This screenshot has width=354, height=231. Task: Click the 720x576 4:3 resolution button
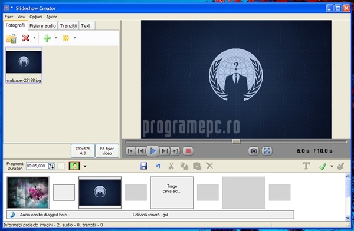click(x=83, y=151)
